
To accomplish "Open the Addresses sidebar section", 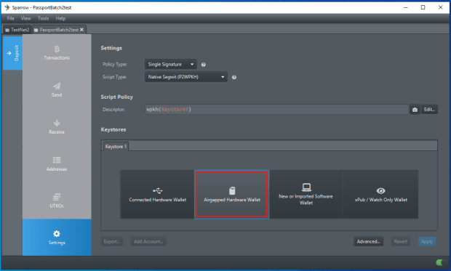I will [57, 164].
